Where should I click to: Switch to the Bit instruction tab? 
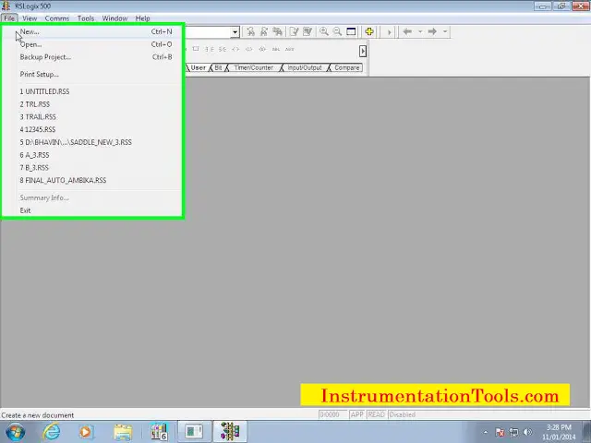(218, 67)
